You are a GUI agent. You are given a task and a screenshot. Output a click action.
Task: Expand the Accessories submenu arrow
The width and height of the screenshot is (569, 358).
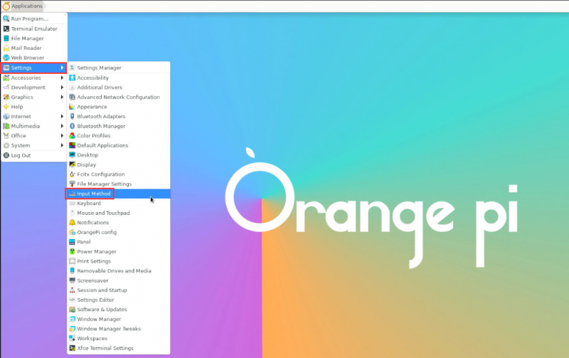click(63, 78)
